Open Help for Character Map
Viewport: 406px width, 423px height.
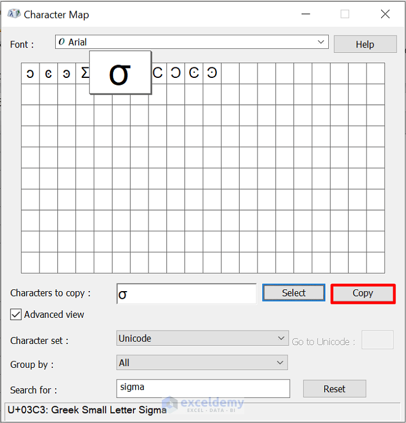point(365,44)
